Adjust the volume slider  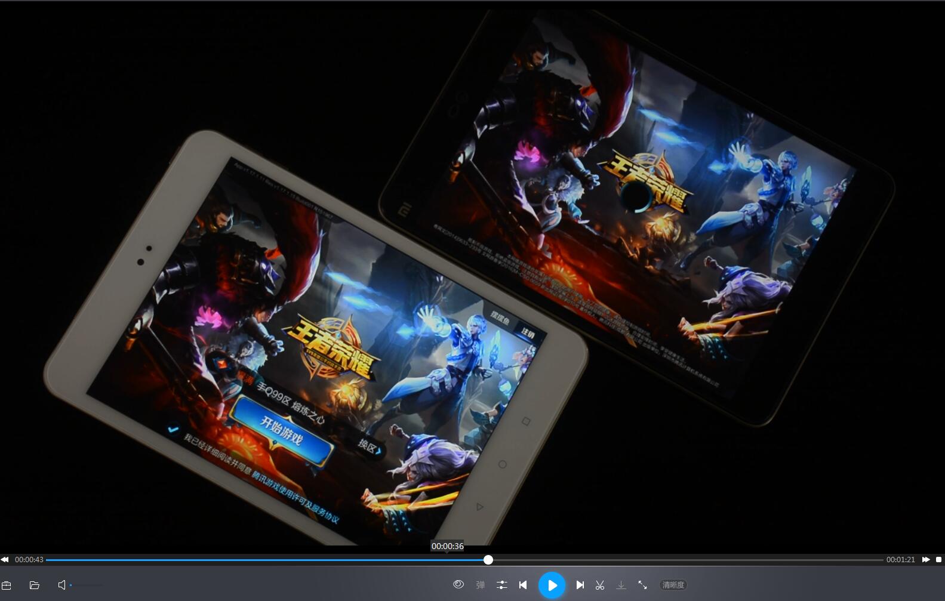(x=86, y=585)
